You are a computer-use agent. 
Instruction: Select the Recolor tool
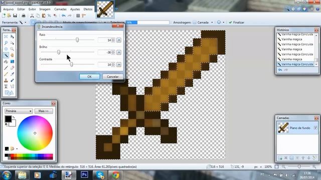[x=12, y=80]
